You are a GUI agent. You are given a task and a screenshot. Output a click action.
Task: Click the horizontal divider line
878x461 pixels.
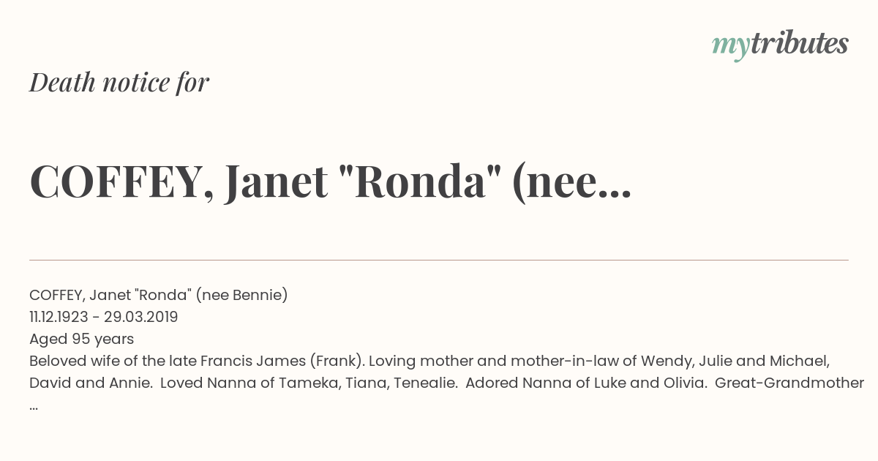point(439,260)
